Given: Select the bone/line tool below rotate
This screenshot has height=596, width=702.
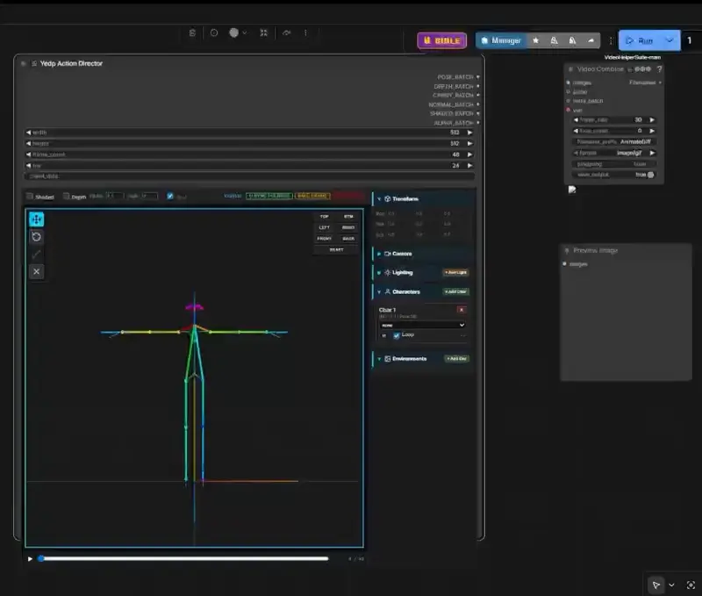Looking at the screenshot, I should 36,255.
